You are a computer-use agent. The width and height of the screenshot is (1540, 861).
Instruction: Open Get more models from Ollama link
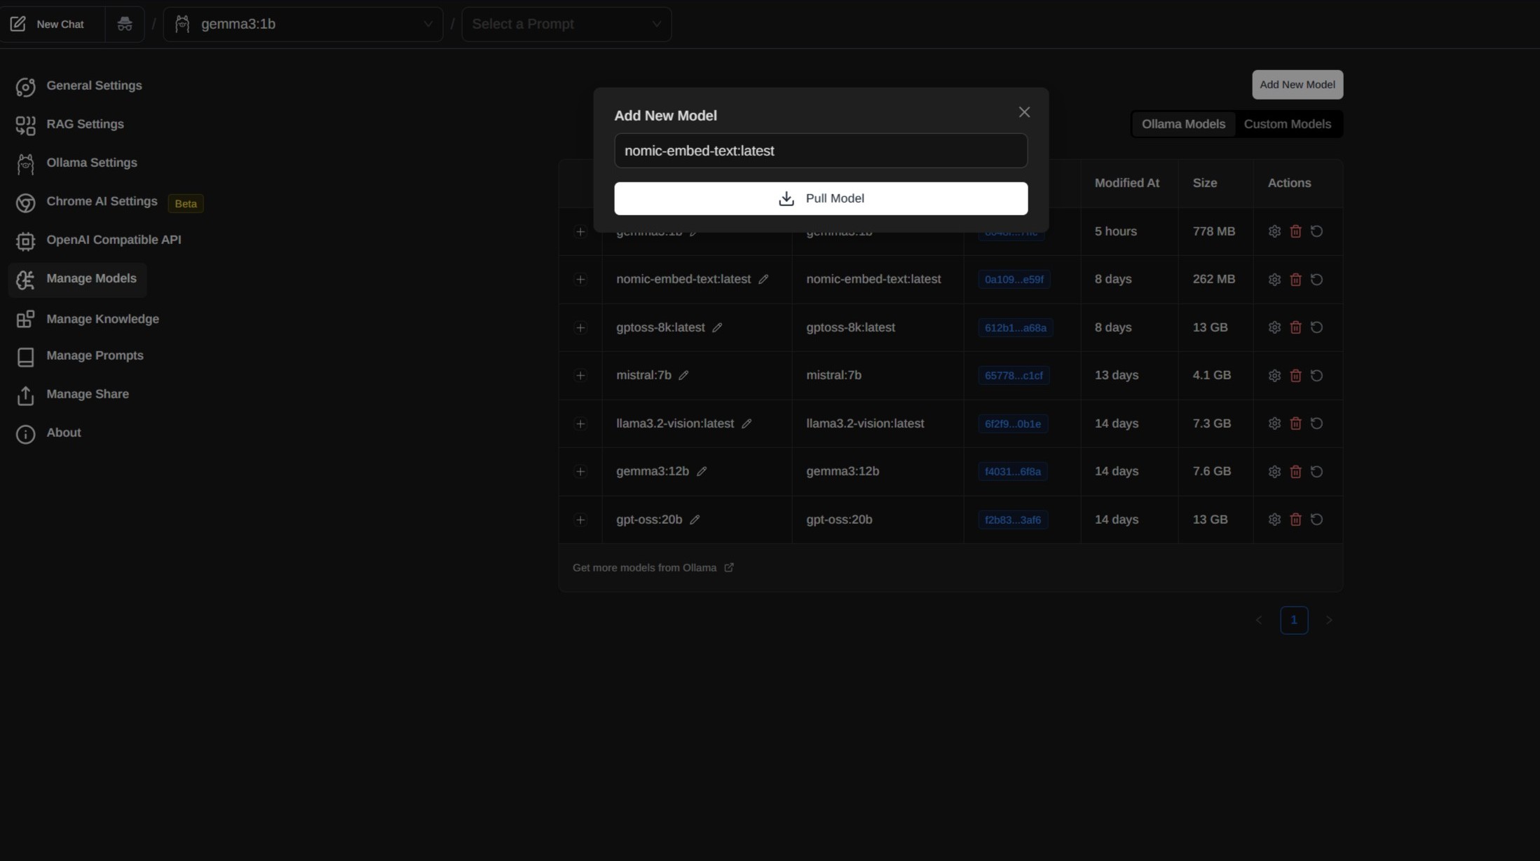pyautogui.click(x=653, y=568)
